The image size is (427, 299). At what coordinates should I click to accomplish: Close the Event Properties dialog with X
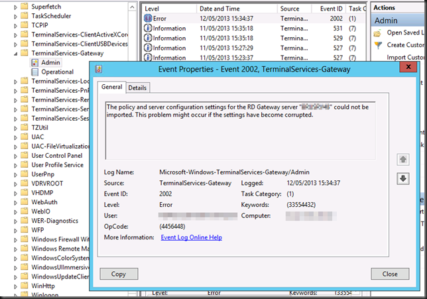pos(408,67)
